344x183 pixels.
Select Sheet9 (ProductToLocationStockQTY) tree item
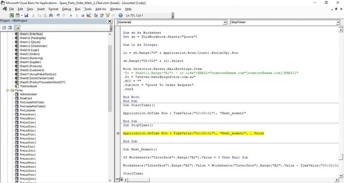42,82
